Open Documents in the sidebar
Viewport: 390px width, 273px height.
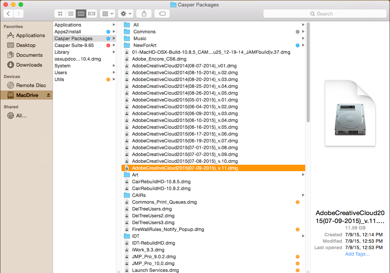tap(25, 55)
